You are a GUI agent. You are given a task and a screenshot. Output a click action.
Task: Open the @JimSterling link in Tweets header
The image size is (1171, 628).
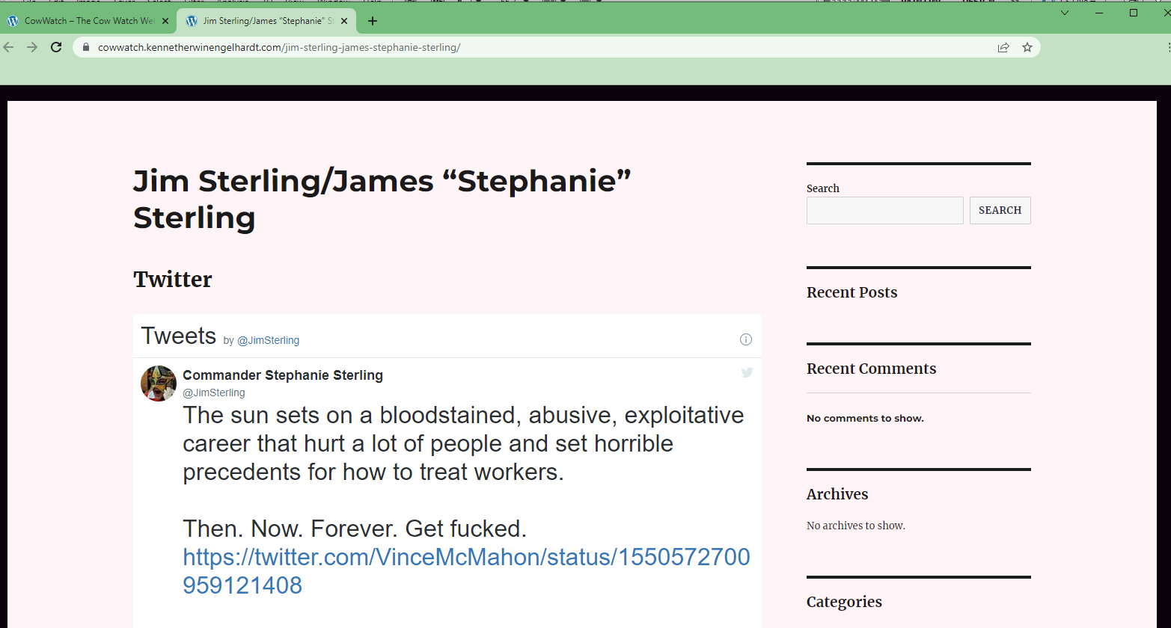[268, 340]
